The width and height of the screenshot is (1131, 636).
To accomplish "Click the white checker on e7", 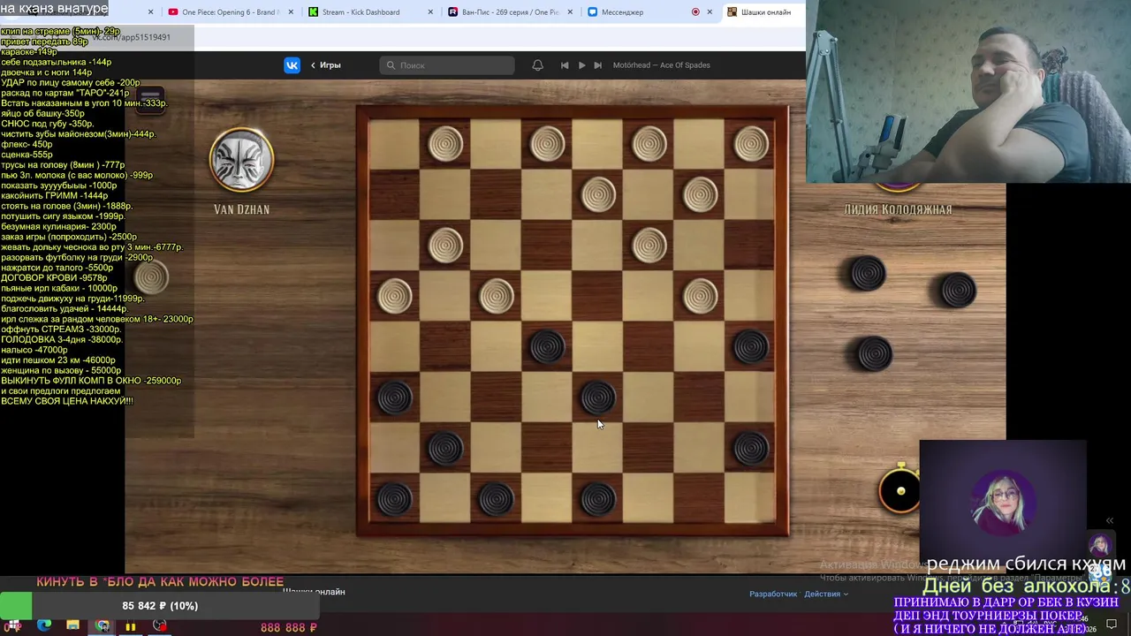I will tap(598, 195).
